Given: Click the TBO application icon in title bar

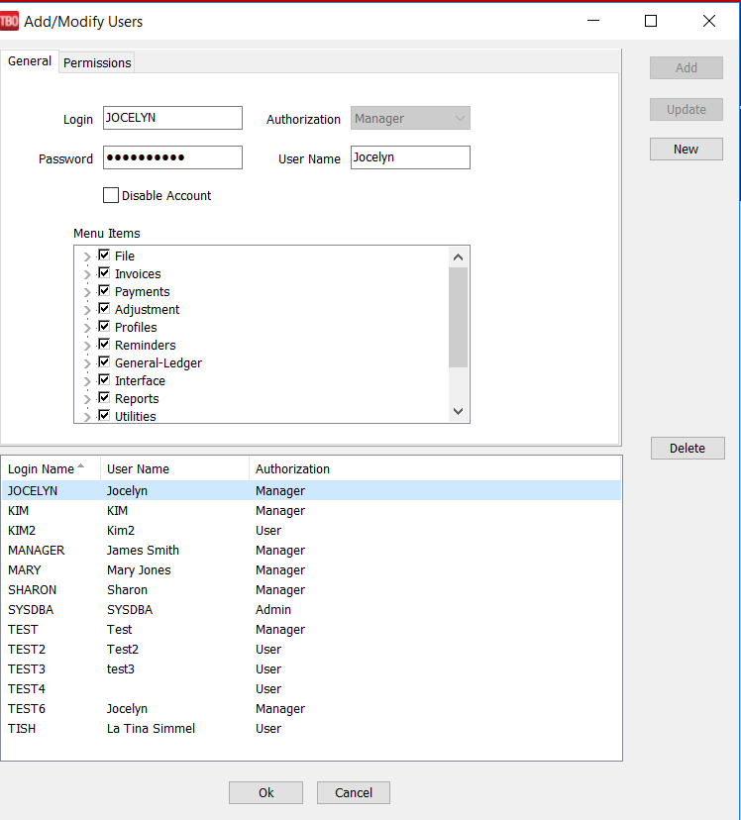Looking at the screenshot, I should [9, 21].
